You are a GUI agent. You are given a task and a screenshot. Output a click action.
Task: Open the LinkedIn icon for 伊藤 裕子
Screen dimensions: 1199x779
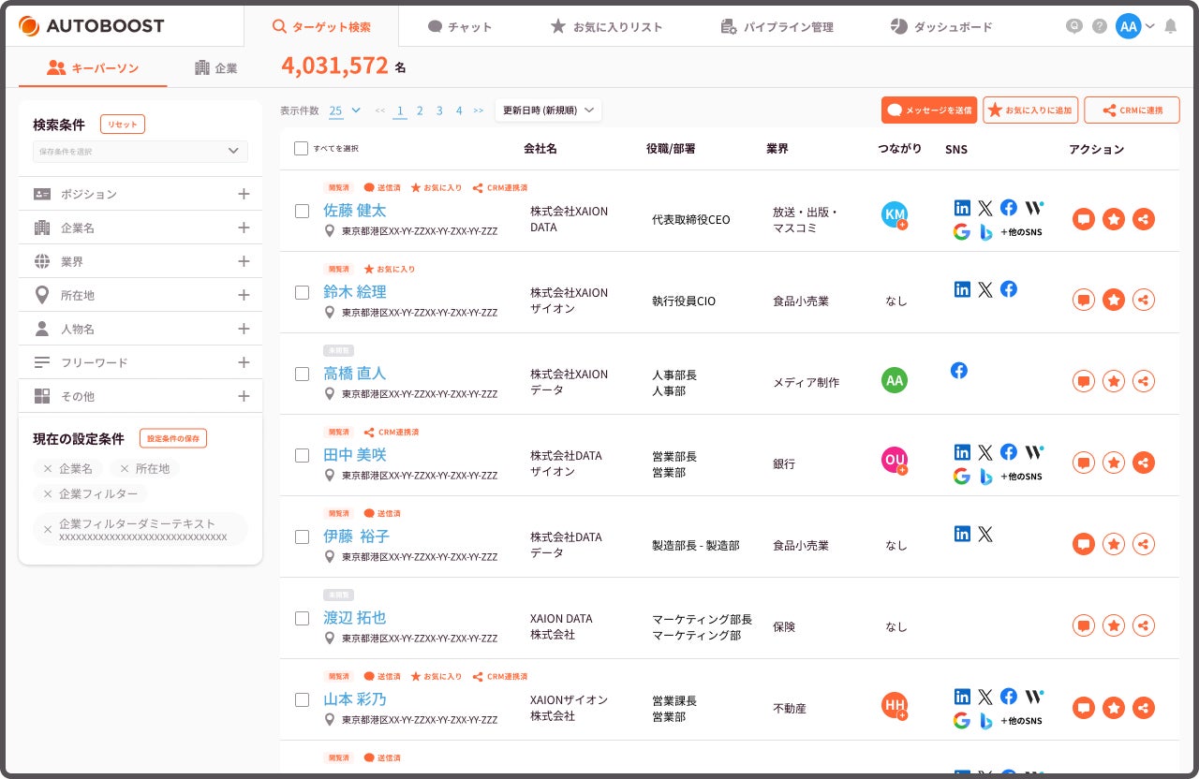click(962, 534)
